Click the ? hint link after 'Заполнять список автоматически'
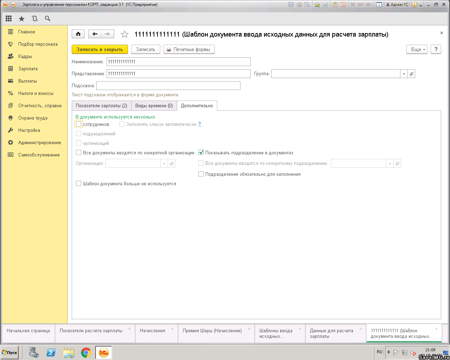 [199, 124]
